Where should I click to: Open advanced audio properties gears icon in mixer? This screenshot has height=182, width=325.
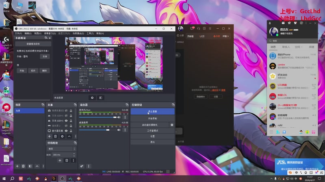[82, 166]
